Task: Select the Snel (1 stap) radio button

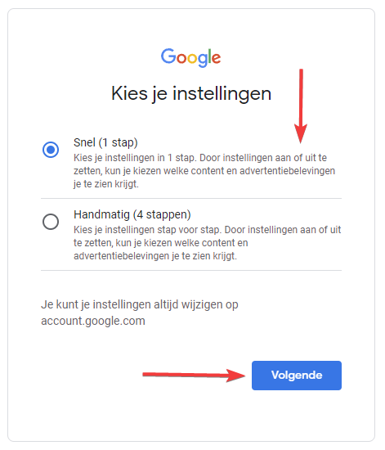Action: point(51,150)
